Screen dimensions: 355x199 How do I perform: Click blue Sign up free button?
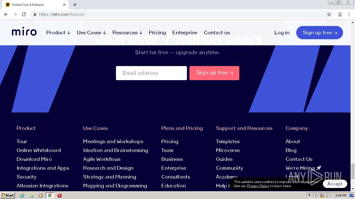[x=319, y=33]
